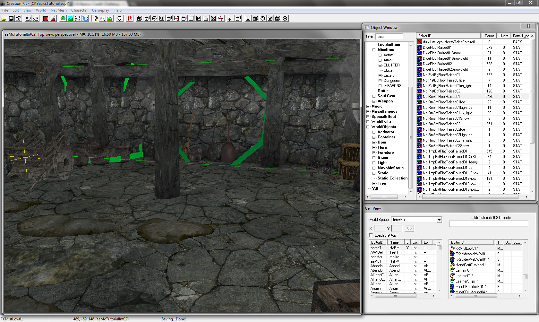The image size is (539, 322).
Task: Sort Object Window by Count column header
Action: click(x=489, y=36)
